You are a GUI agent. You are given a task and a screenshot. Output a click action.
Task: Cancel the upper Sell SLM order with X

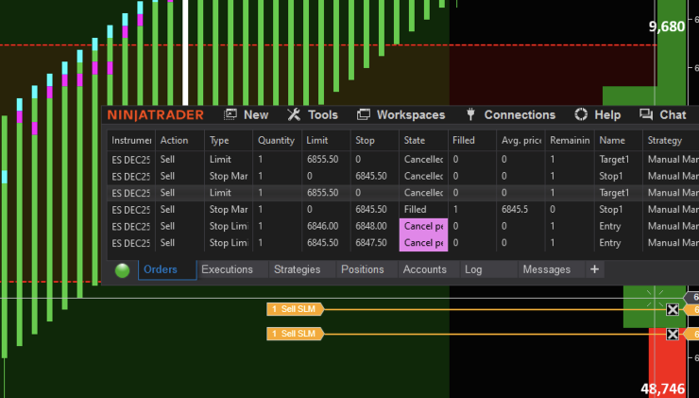pyautogui.click(x=673, y=309)
